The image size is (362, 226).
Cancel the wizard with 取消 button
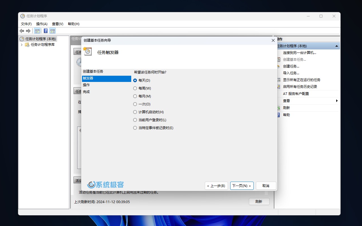pos(266,186)
